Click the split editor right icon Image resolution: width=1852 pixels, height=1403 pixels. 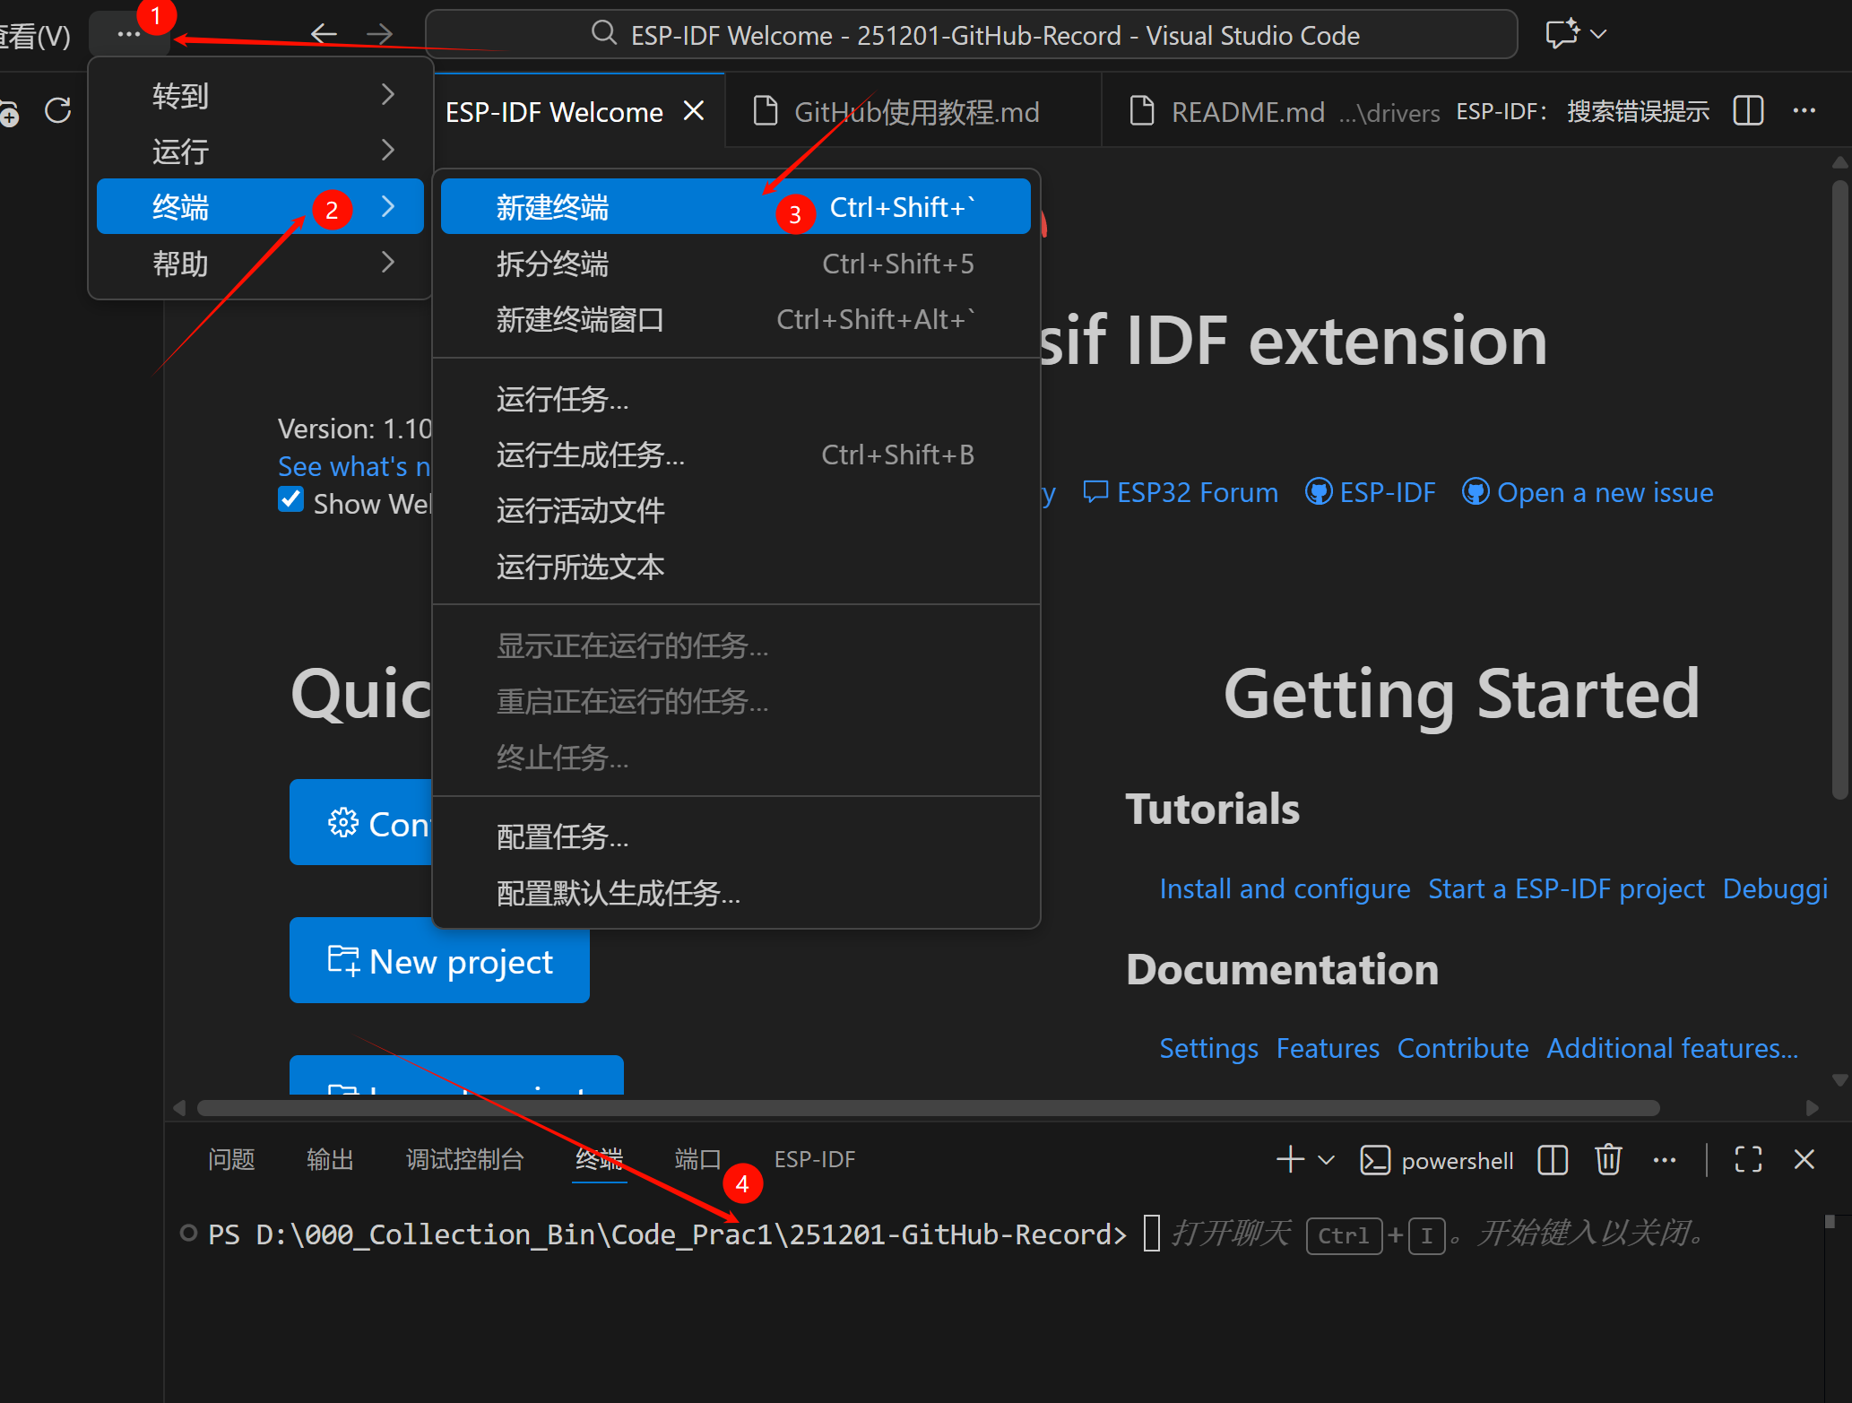[1748, 111]
